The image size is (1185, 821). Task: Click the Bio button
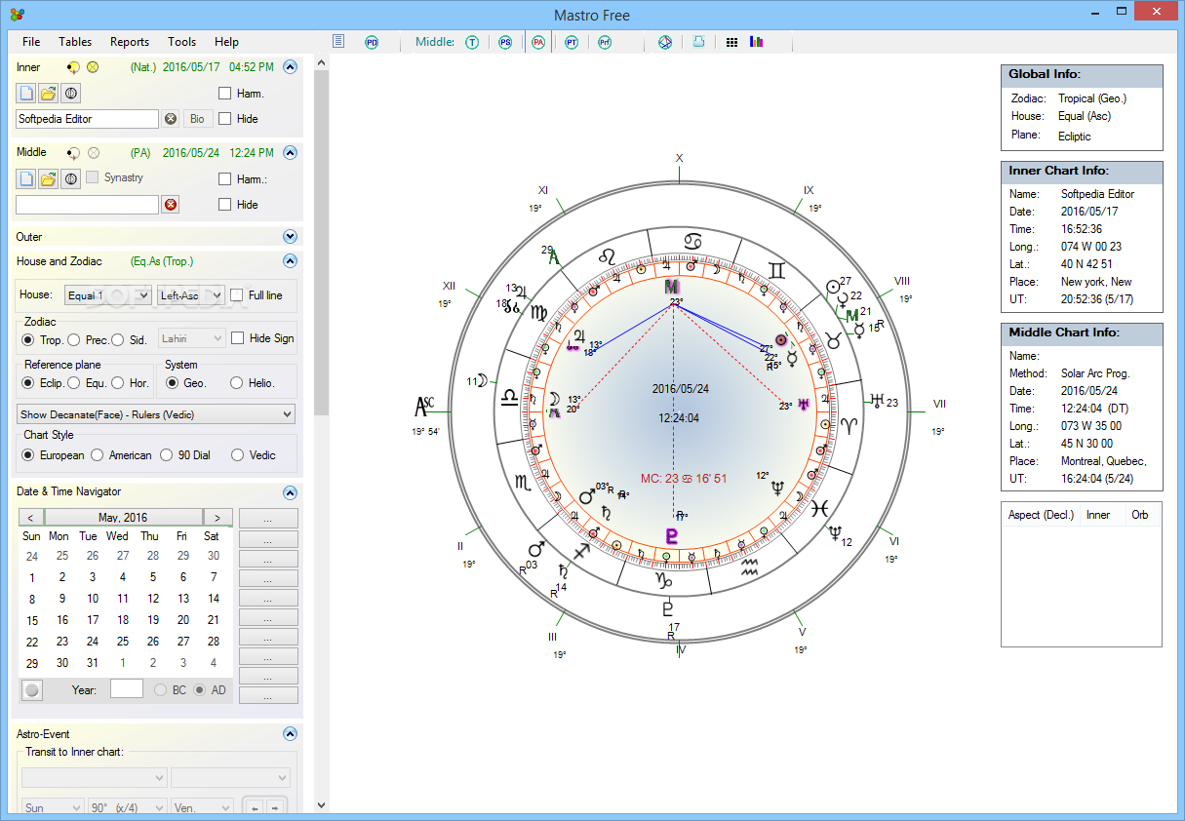coord(198,119)
